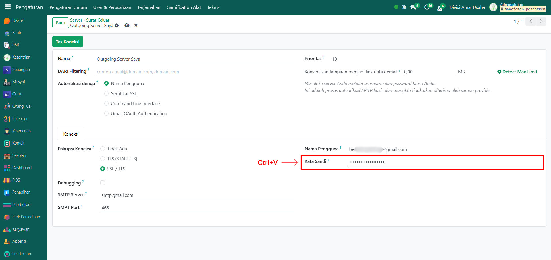Select Gmail OAuth Authentication option
This screenshot has width=551, height=260.
107,114
